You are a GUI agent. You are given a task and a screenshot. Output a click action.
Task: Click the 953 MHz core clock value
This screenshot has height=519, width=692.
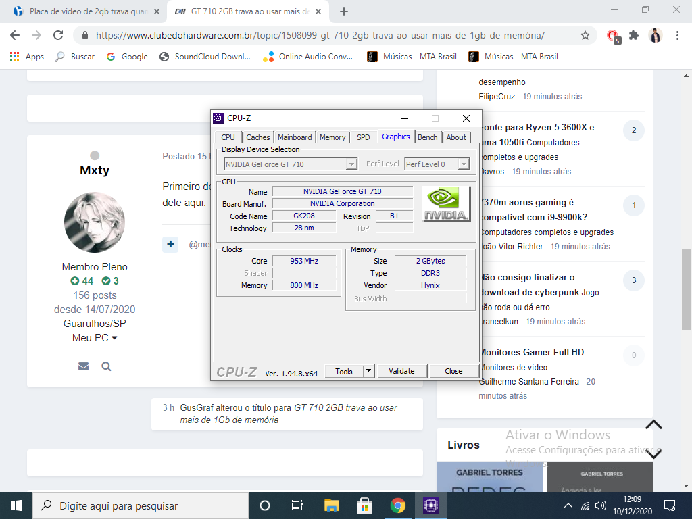pyautogui.click(x=304, y=261)
